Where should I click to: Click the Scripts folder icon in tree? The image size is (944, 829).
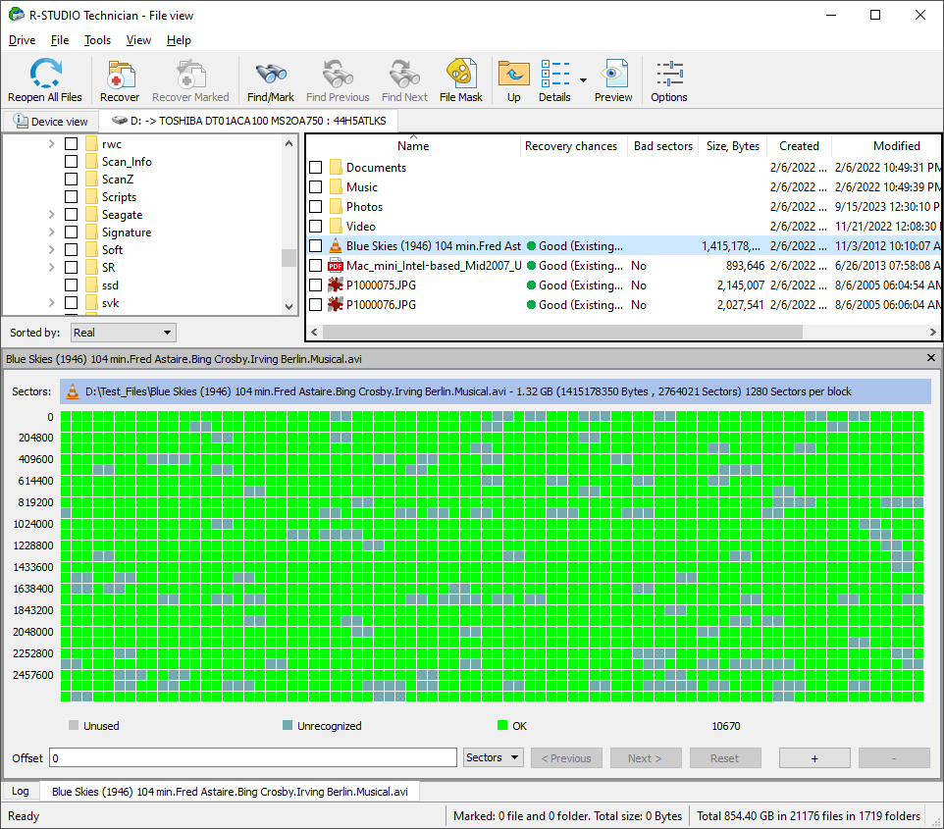[x=91, y=197]
